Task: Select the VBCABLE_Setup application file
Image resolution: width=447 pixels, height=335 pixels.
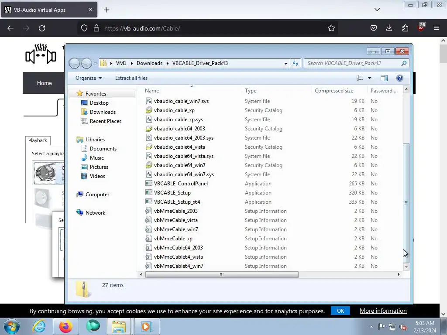Action: point(172,193)
